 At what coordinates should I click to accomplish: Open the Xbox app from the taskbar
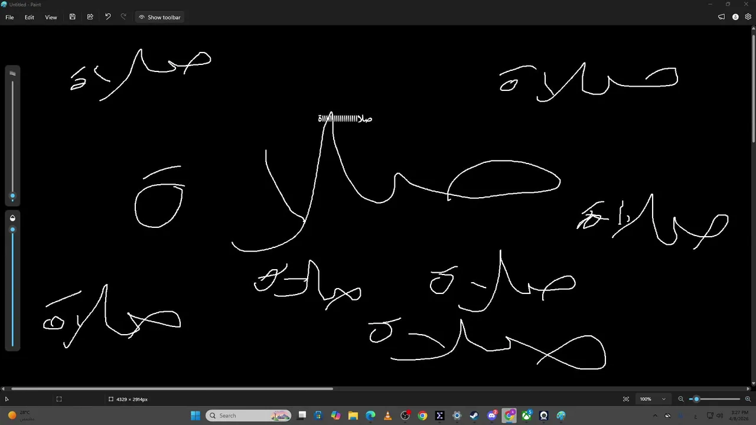tap(526, 416)
